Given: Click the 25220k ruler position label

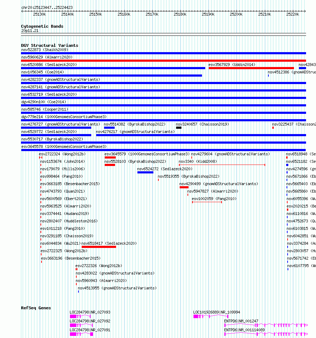Looking at the screenshot, I should 293,14.
